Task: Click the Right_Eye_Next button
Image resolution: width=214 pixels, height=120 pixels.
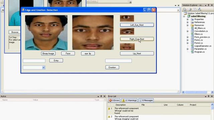Action: click(x=137, y=39)
